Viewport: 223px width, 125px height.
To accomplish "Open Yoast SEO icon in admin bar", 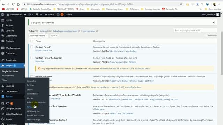I will tap(58, 14).
